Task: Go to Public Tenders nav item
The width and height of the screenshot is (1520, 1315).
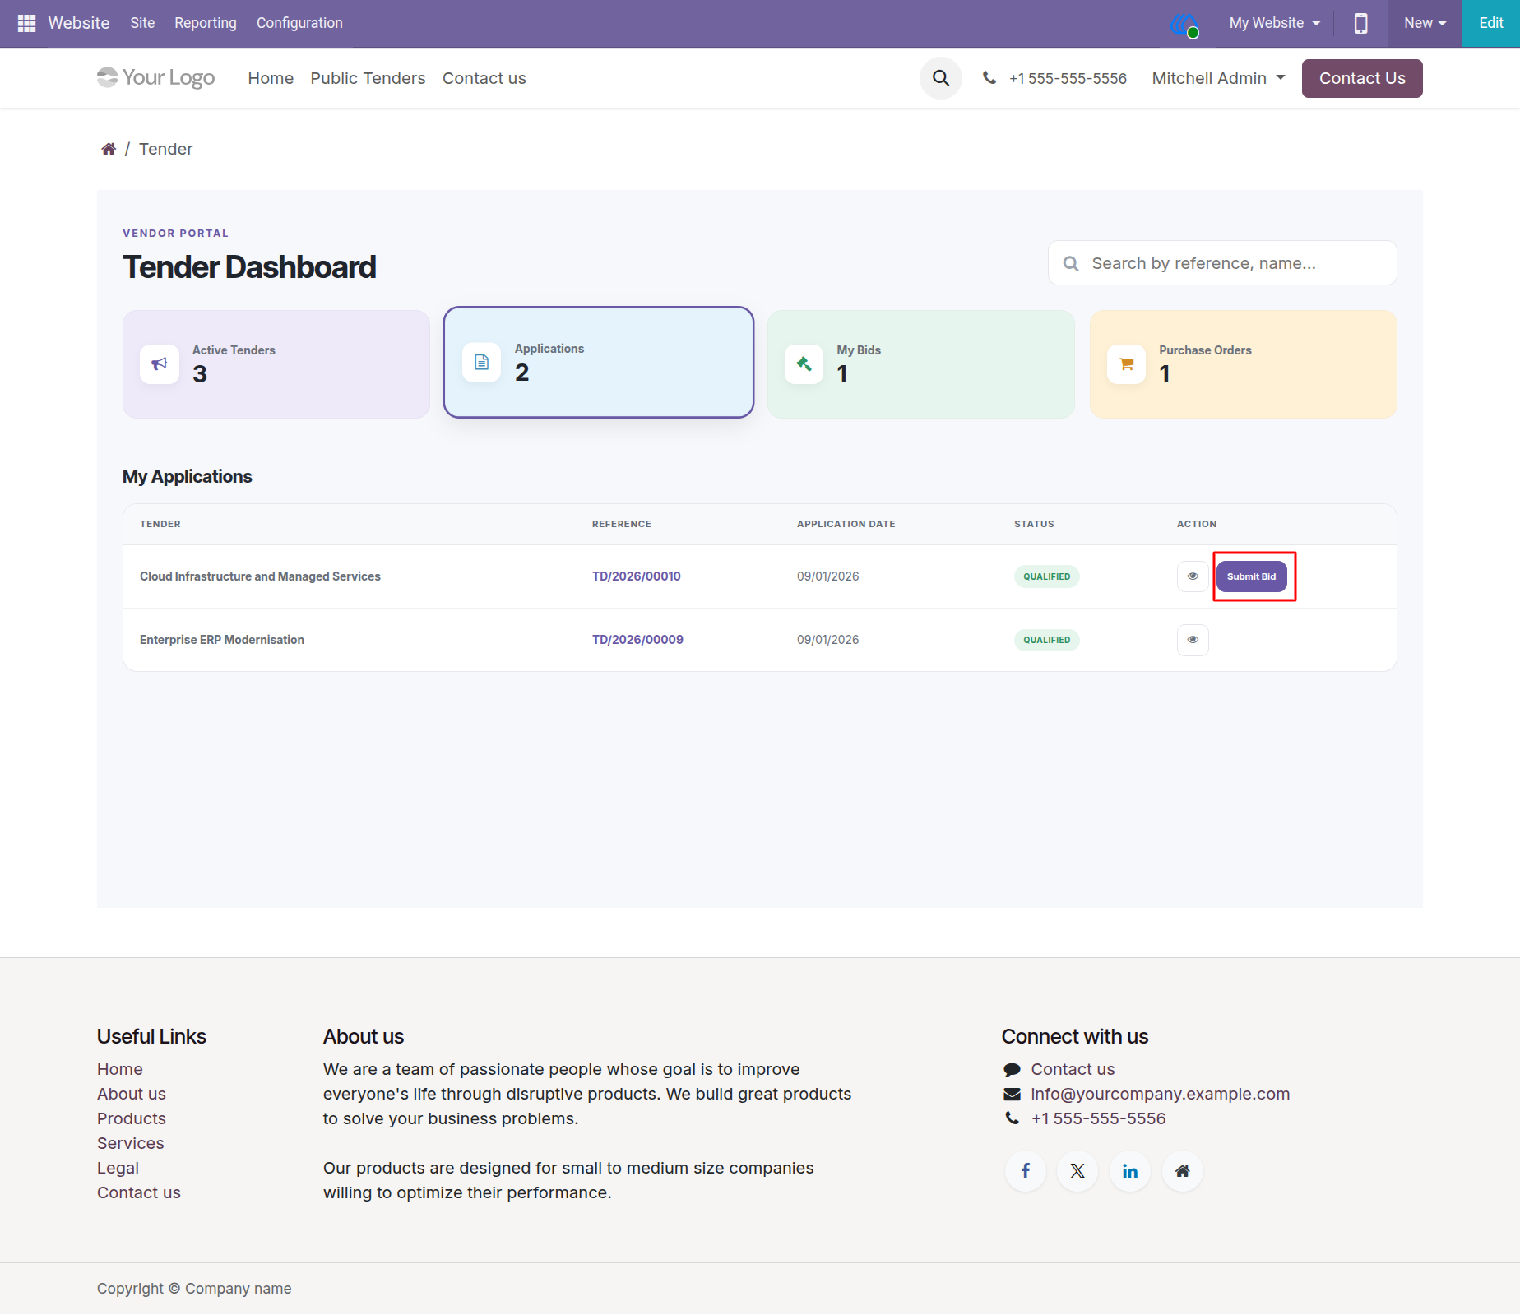Action: 368,78
